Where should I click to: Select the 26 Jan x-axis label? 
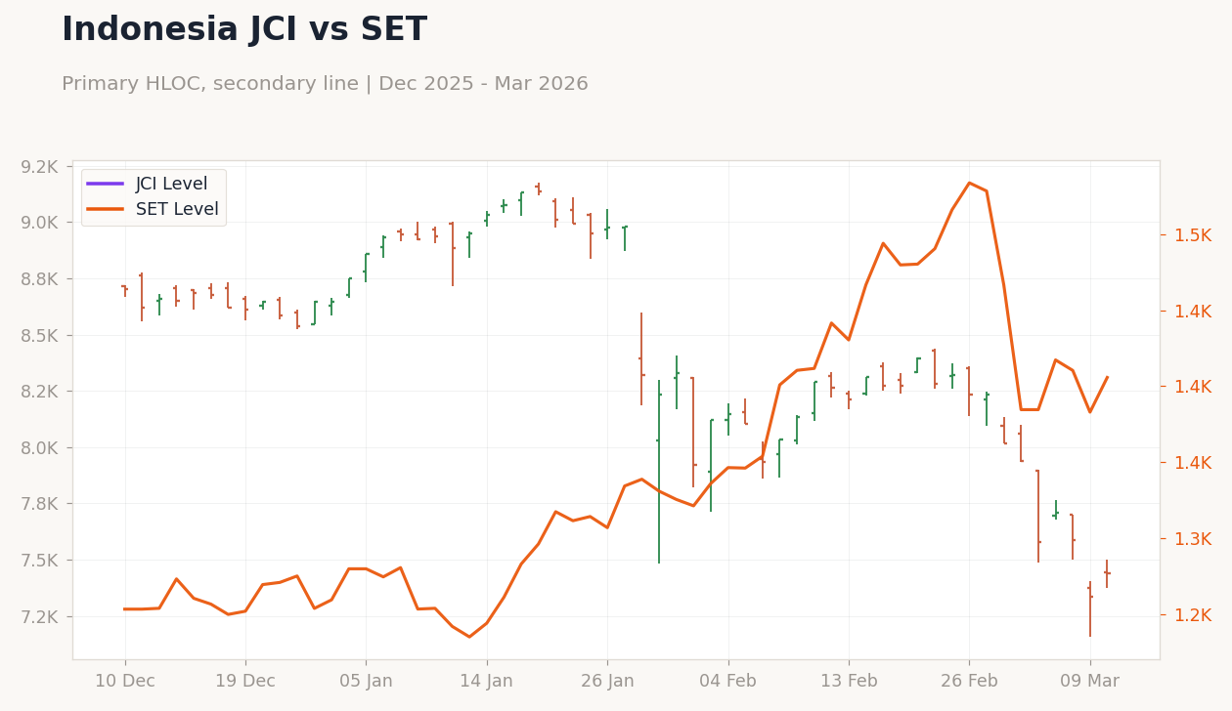(607, 682)
